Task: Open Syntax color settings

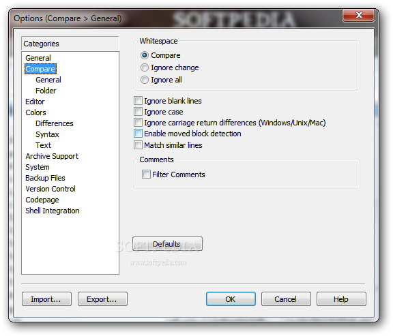Action: pos(47,134)
